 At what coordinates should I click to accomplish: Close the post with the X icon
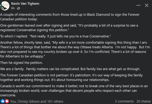(x=147, y=6)
